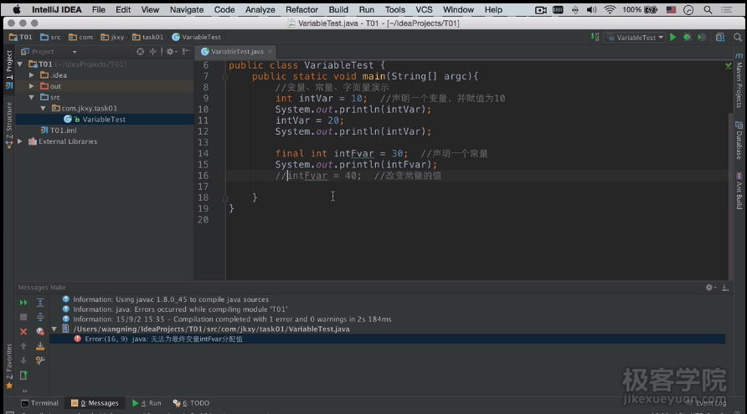
Task: Toggle the Project tool window side tab
Action: 9,65
